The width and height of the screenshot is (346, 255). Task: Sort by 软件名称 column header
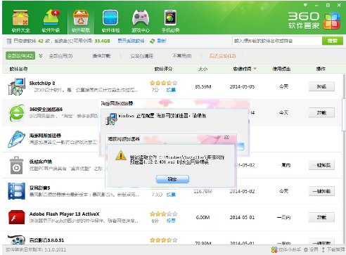(18, 69)
